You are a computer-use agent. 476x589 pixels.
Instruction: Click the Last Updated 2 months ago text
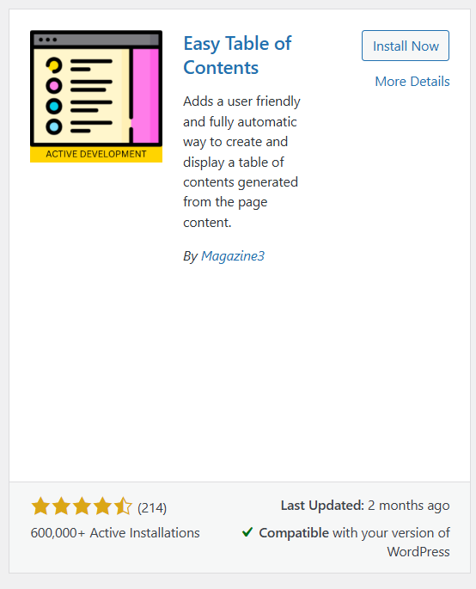tap(365, 506)
